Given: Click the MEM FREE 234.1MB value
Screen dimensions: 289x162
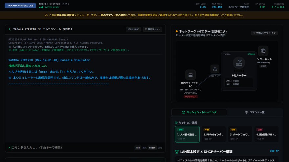Looking at the screenshot, I should pyautogui.click(x=217, y=7).
